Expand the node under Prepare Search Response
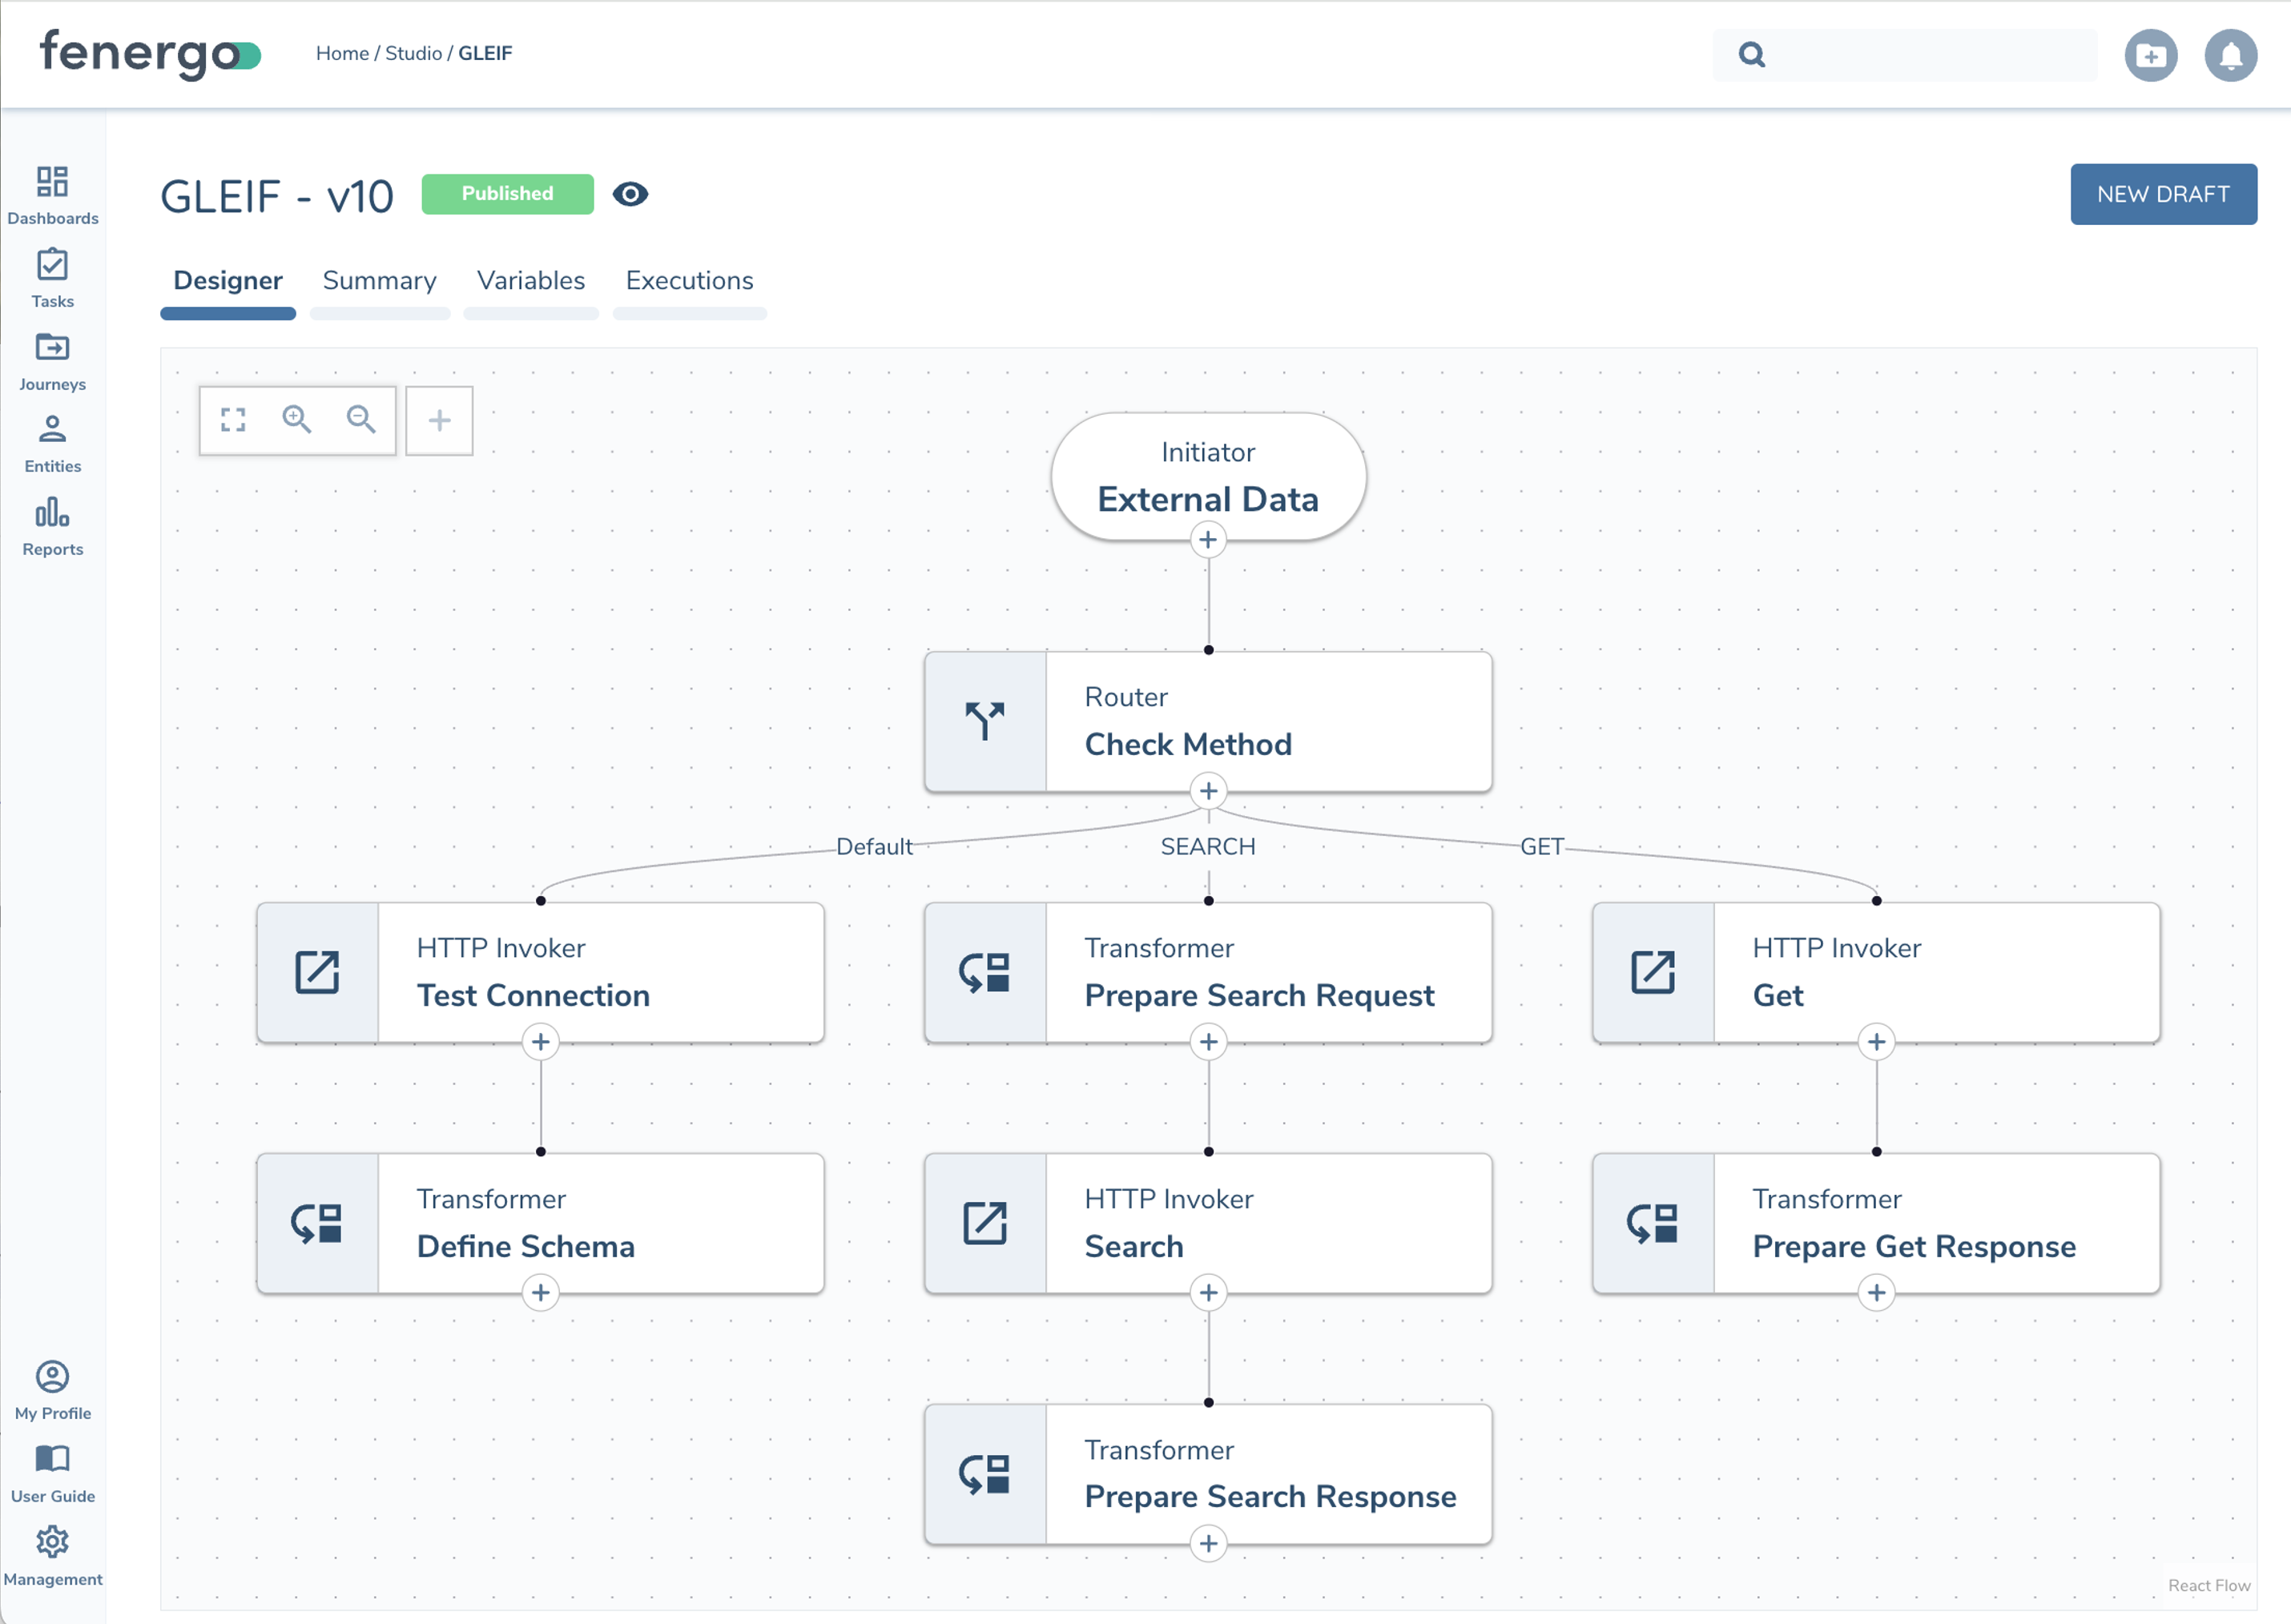Viewport: 2291px width, 1624px height. [x=1209, y=1543]
